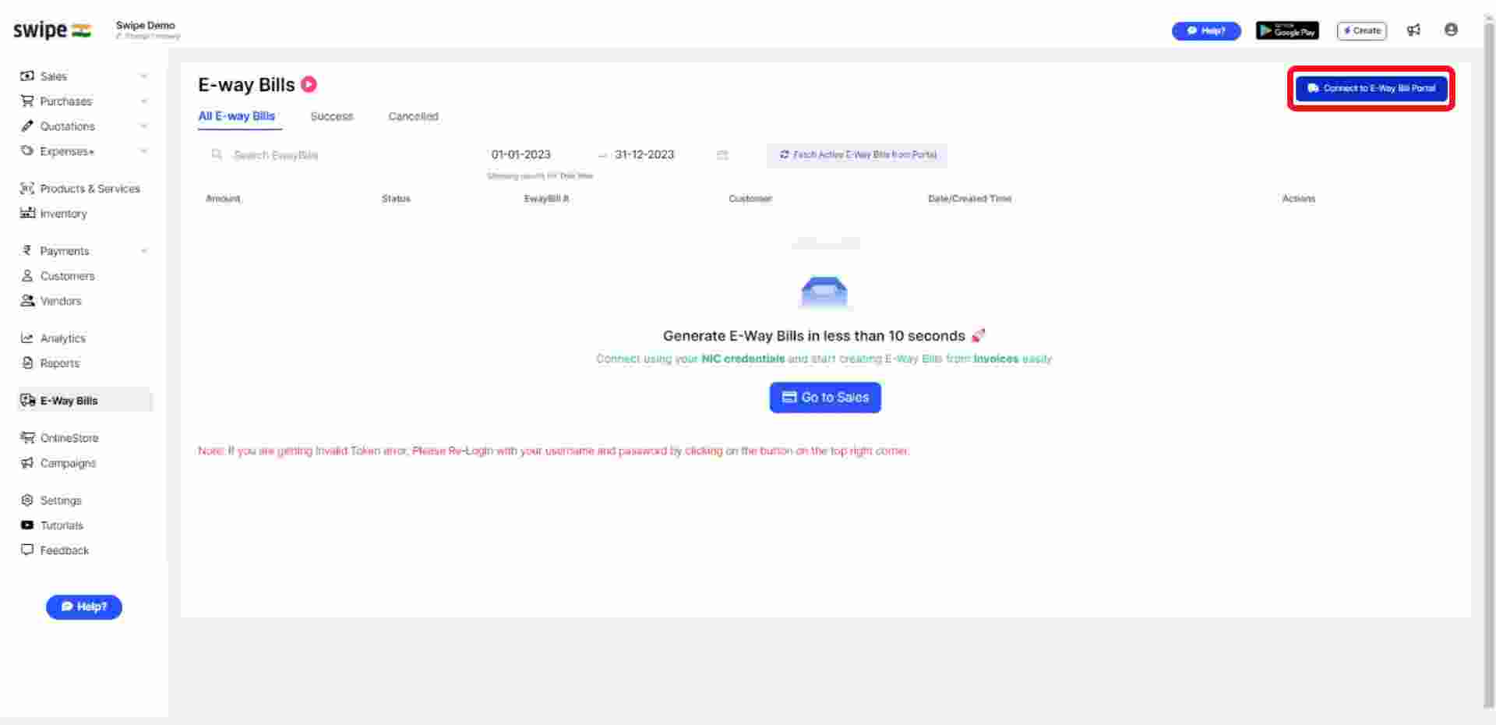This screenshot has height=725, width=1496.
Task: Open announcements megaphone icon in top bar
Action: 1413,30
